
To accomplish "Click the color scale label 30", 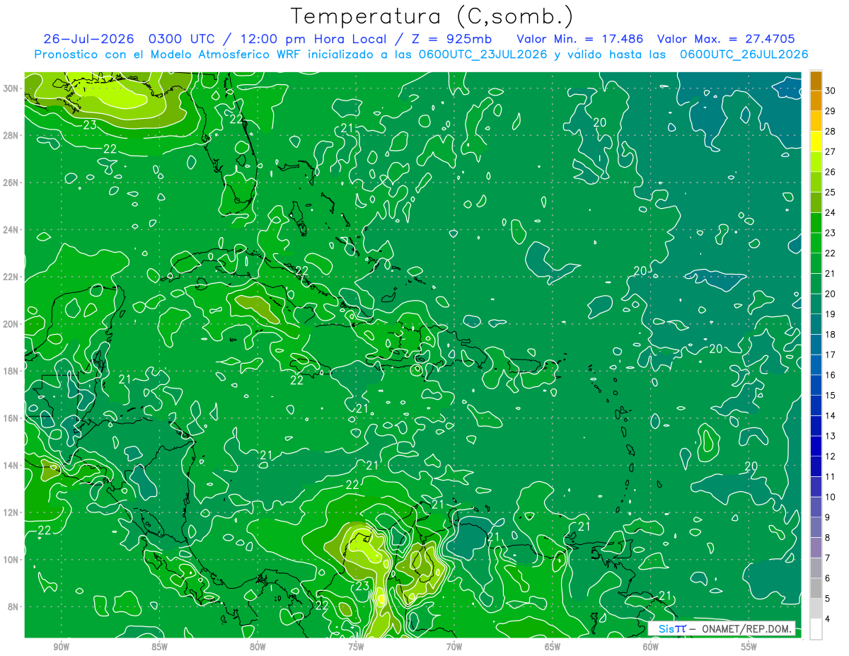I will click(830, 90).
